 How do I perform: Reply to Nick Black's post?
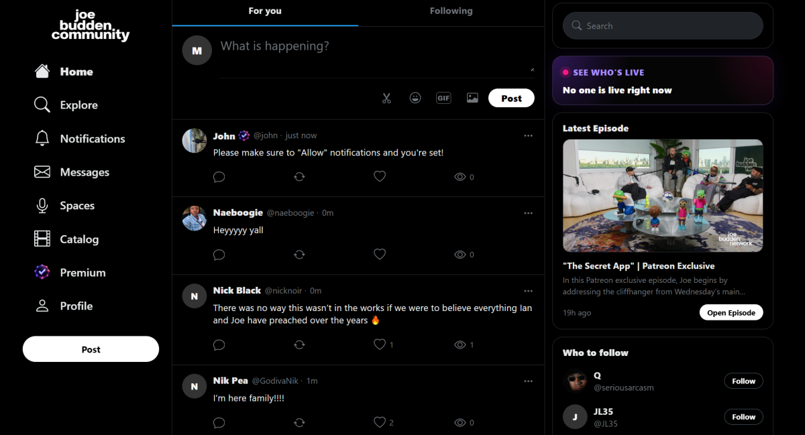pyautogui.click(x=219, y=345)
